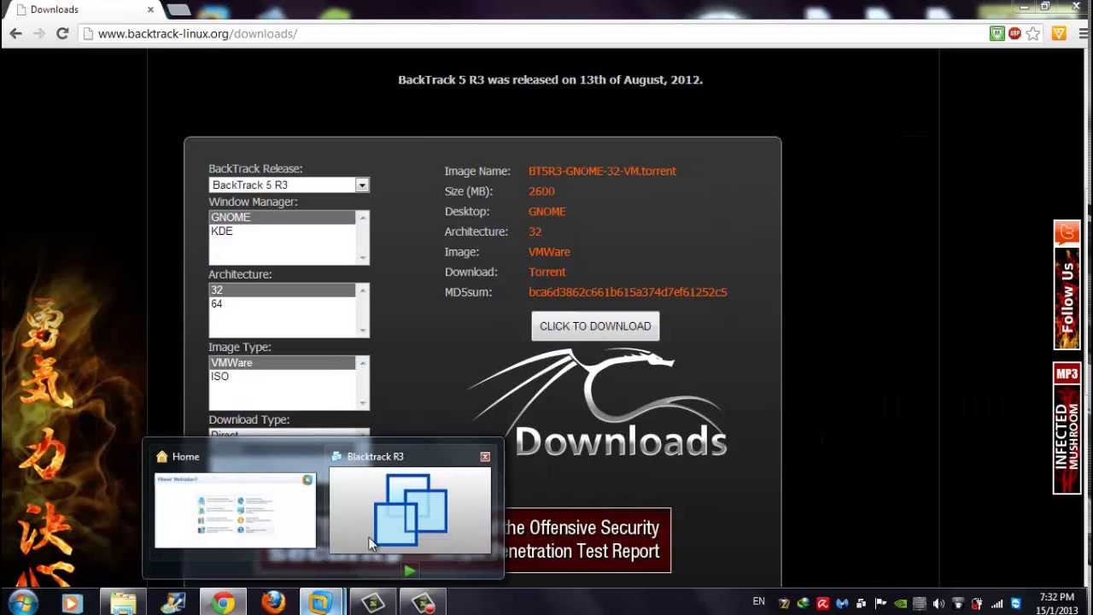1093x615 pixels.
Task: Click the VMware Workstation taskbar icon
Action: tap(322, 603)
